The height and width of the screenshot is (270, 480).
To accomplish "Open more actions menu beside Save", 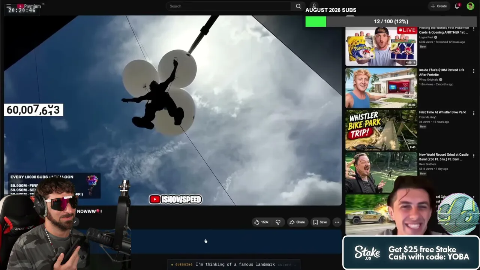I will pyautogui.click(x=337, y=222).
